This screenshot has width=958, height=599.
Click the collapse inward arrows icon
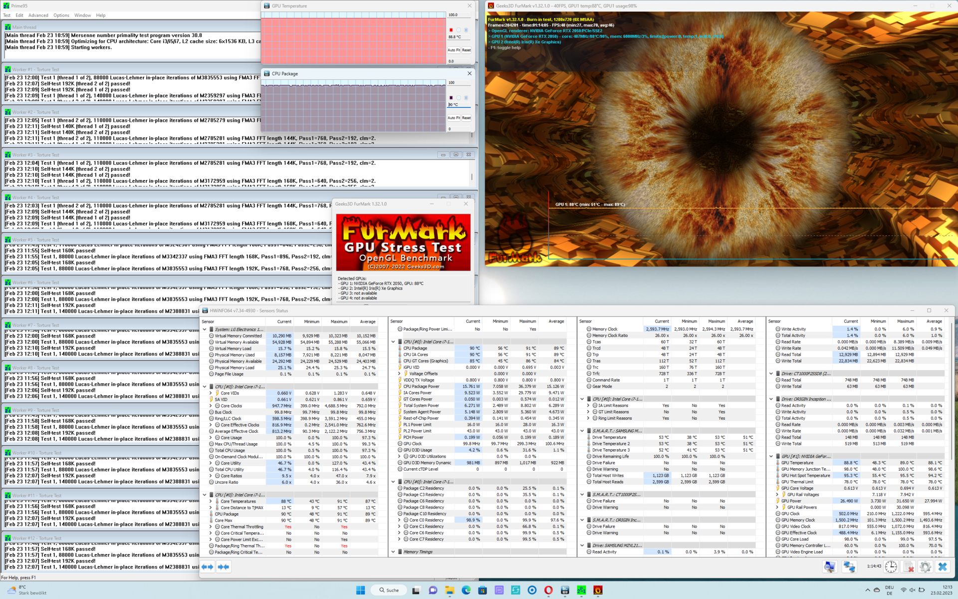[224, 567]
